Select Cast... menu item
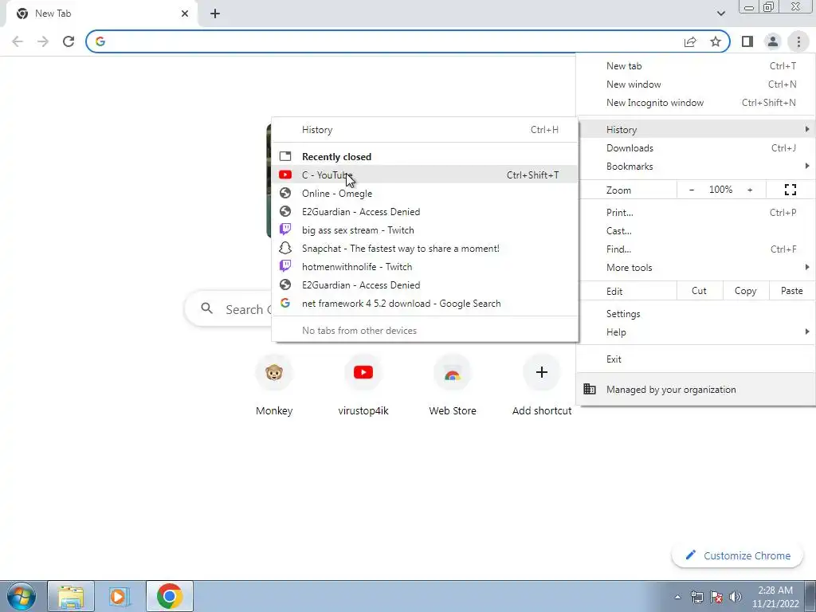Viewport: 816px width, 612px height. point(696,230)
